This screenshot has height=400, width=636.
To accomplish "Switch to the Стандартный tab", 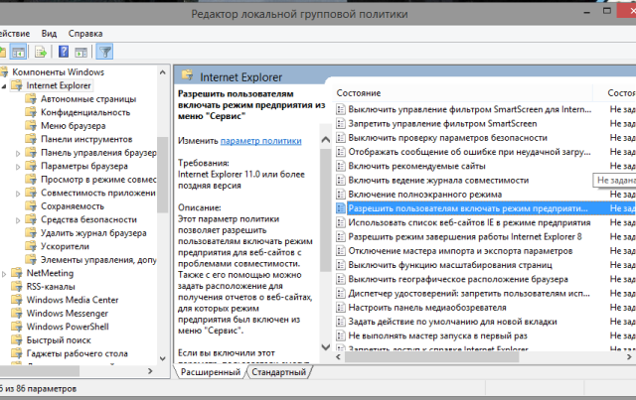I will tap(278, 371).
